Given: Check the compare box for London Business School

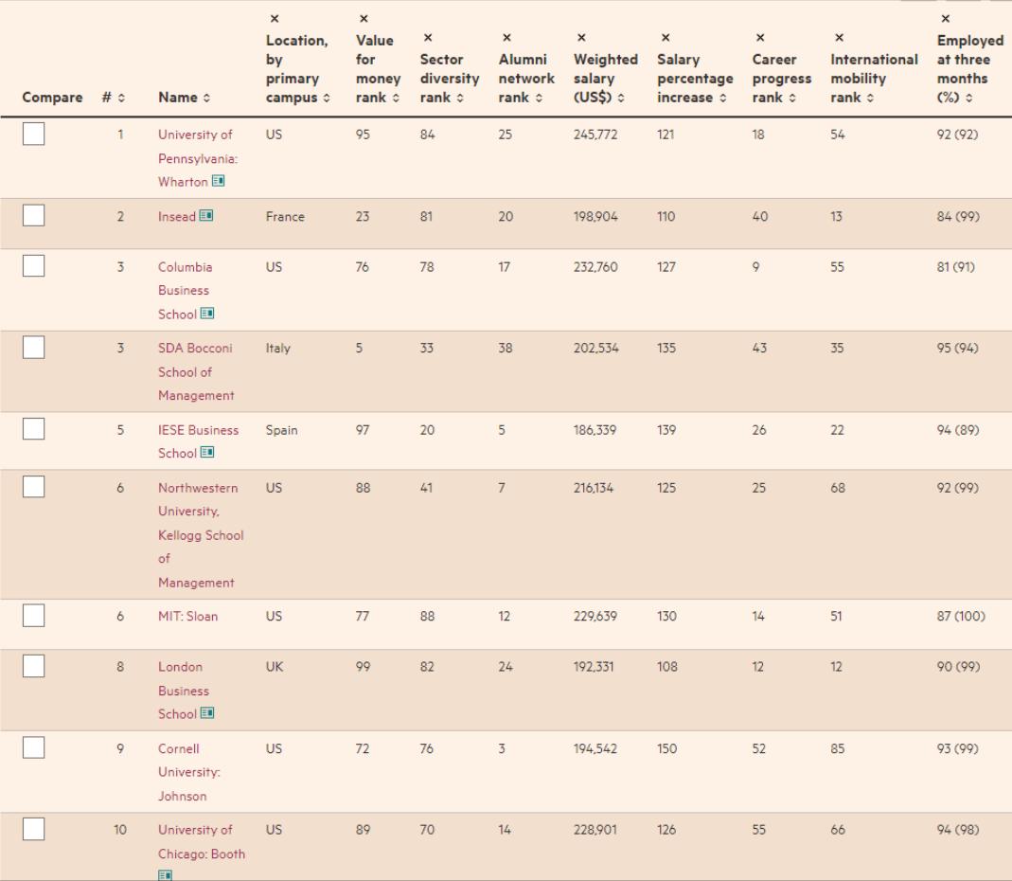Looking at the screenshot, I should tap(34, 668).
